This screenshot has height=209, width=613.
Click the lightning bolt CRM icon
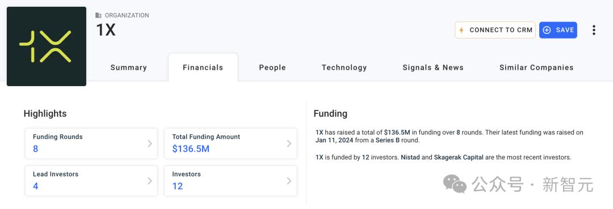[461, 30]
